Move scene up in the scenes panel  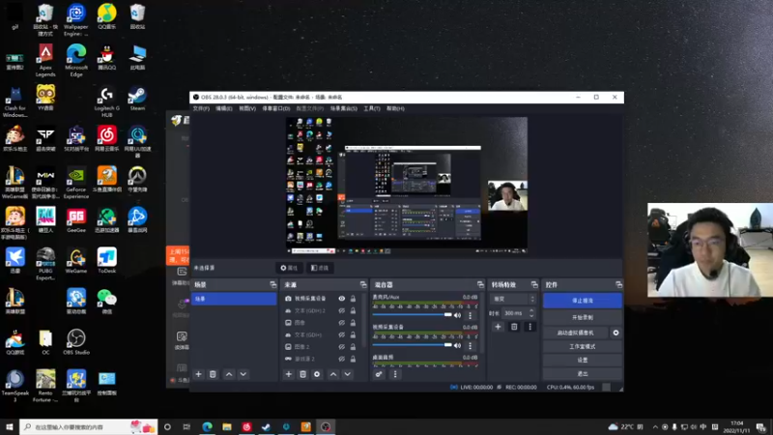pyautogui.click(x=229, y=374)
